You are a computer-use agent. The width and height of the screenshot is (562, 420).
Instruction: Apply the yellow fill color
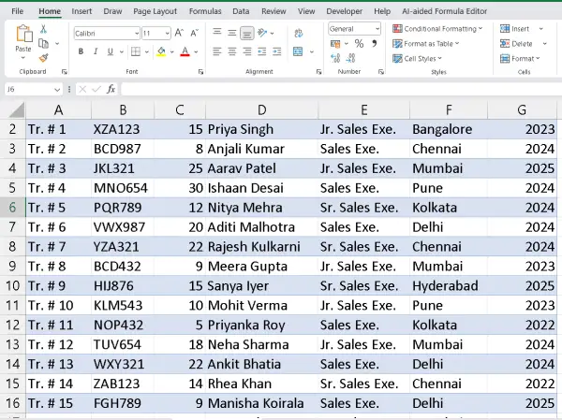[161, 51]
